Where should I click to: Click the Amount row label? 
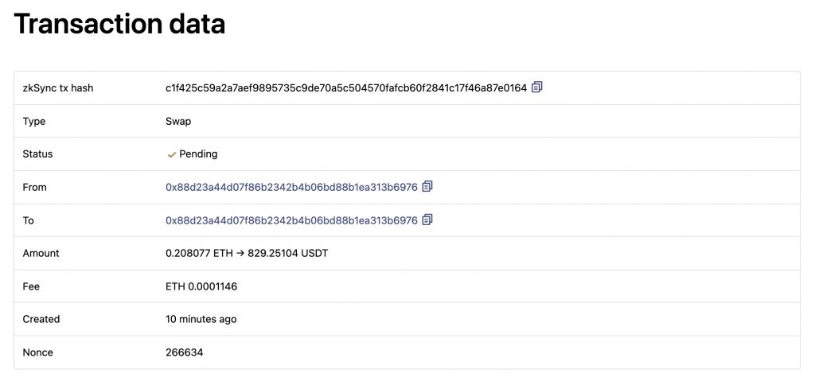pyautogui.click(x=41, y=254)
